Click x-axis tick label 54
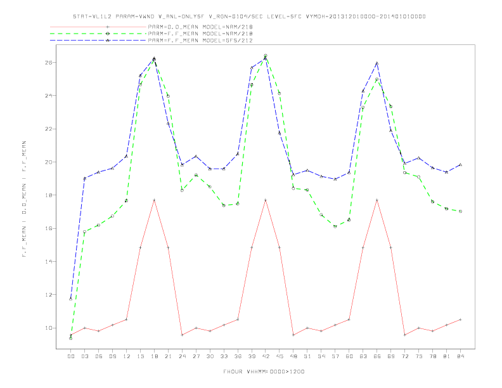 (321, 356)
